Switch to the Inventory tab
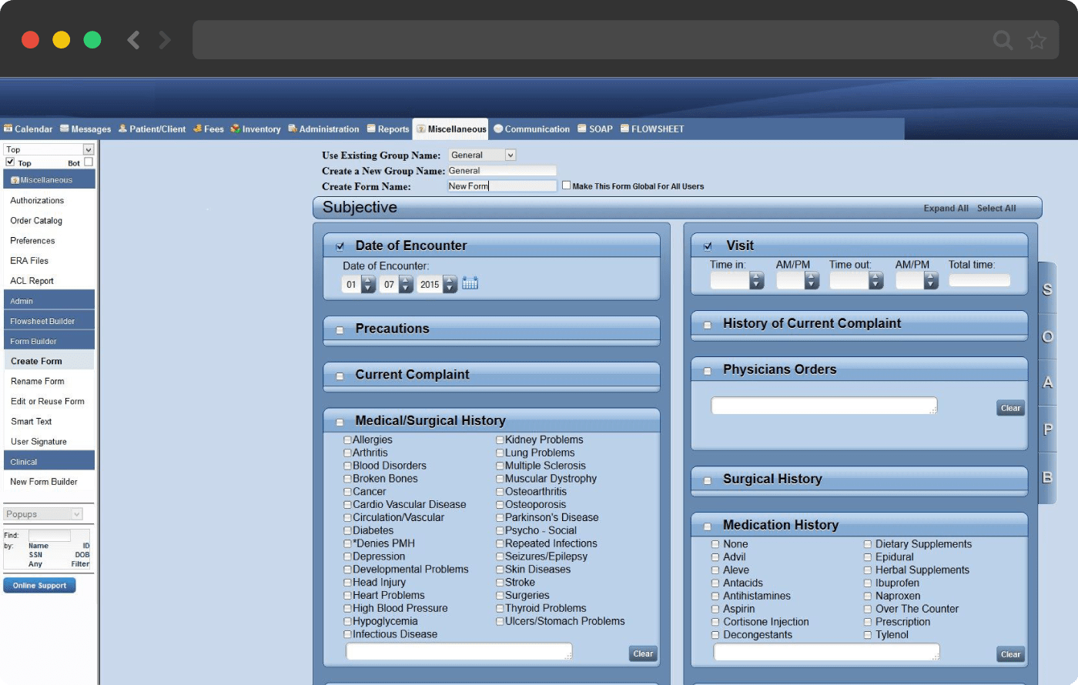 point(256,129)
